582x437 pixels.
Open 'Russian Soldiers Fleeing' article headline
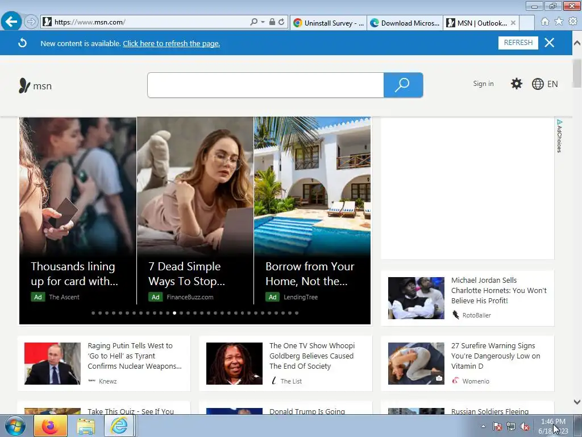pyautogui.click(x=489, y=411)
